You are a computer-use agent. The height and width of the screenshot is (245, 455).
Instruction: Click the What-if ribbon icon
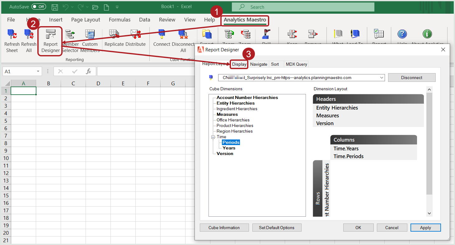pos(338,34)
